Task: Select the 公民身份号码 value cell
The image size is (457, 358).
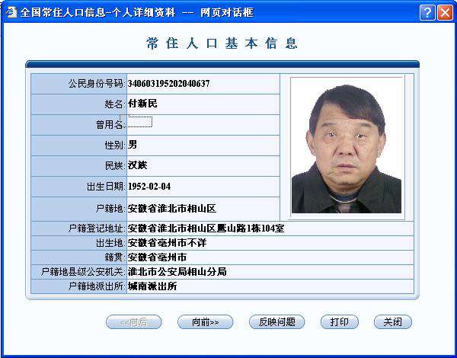Action: click(x=202, y=84)
